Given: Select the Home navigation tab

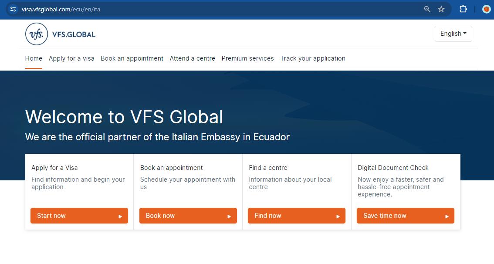Looking at the screenshot, I should [34, 58].
